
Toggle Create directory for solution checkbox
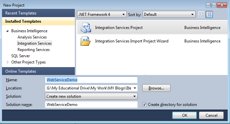144,105
